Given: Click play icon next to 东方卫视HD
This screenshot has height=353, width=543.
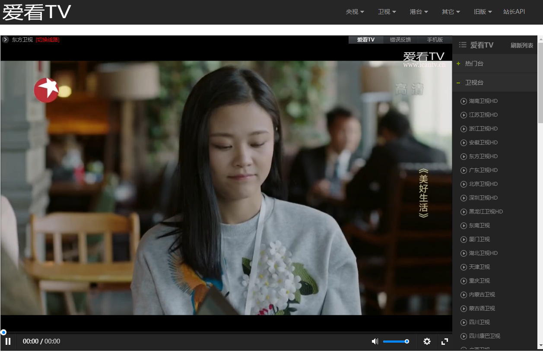Looking at the screenshot, I should point(464,156).
